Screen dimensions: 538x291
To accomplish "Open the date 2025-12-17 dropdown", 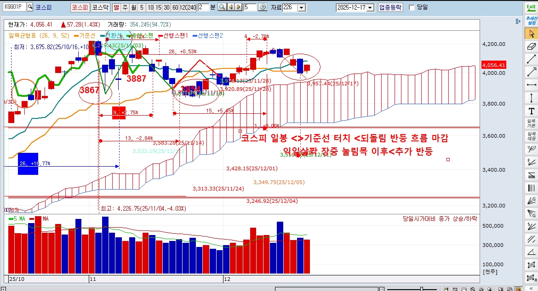I will 370,7.
